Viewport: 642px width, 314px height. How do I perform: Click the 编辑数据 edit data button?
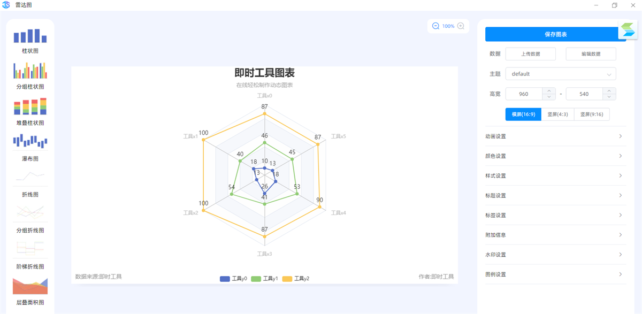click(590, 53)
